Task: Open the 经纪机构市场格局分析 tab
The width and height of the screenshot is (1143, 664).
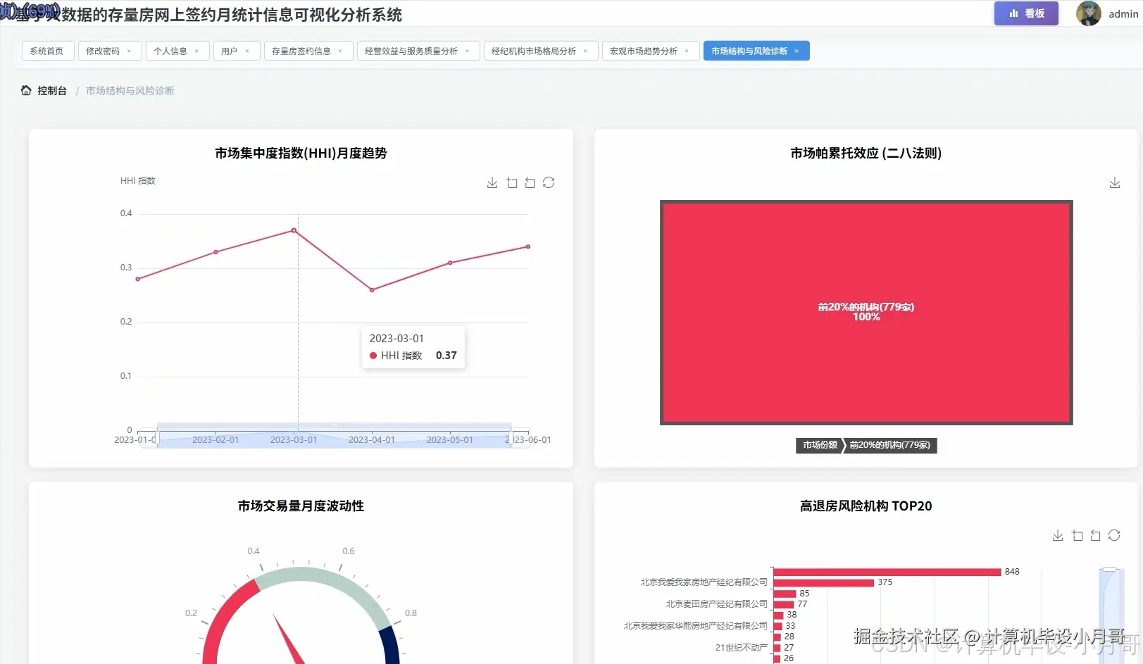Action: point(535,51)
